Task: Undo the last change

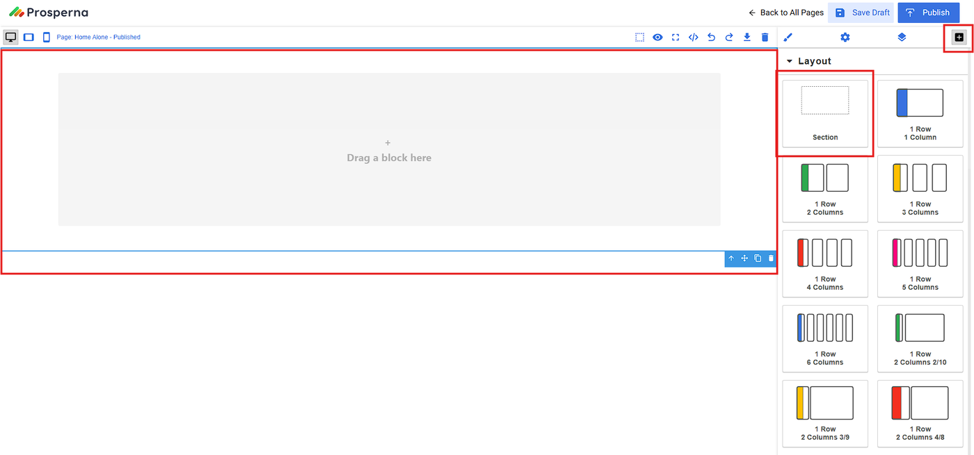Action: coord(711,38)
